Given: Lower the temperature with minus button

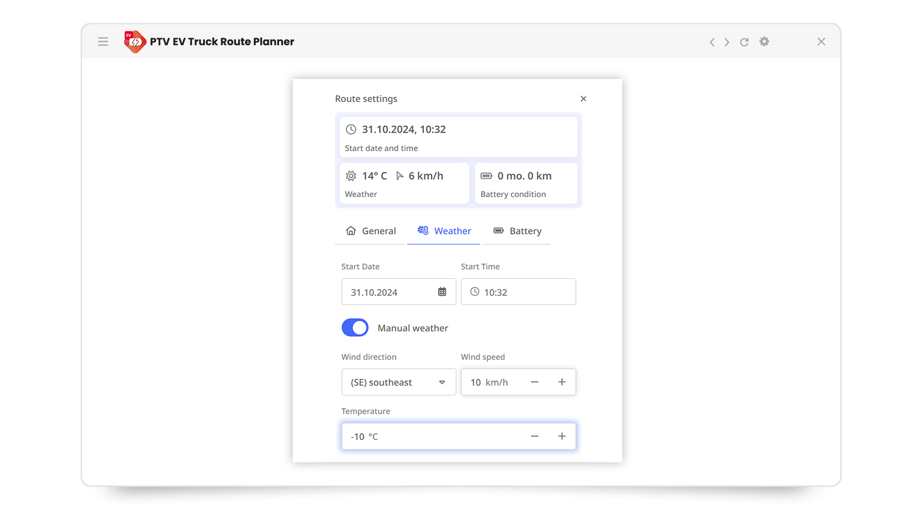Looking at the screenshot, I should [x=535, y=437].
